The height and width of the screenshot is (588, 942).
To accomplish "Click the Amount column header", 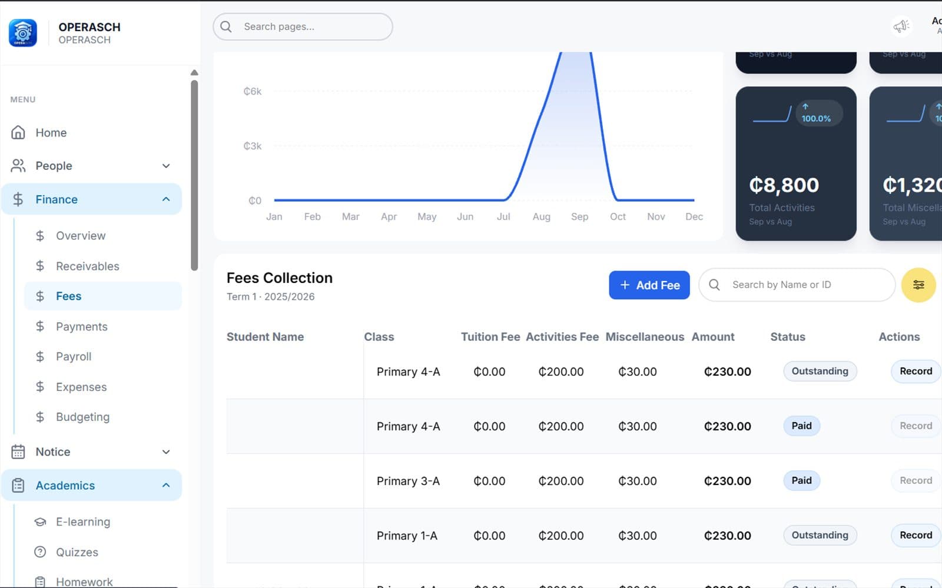I will [713, 337].
